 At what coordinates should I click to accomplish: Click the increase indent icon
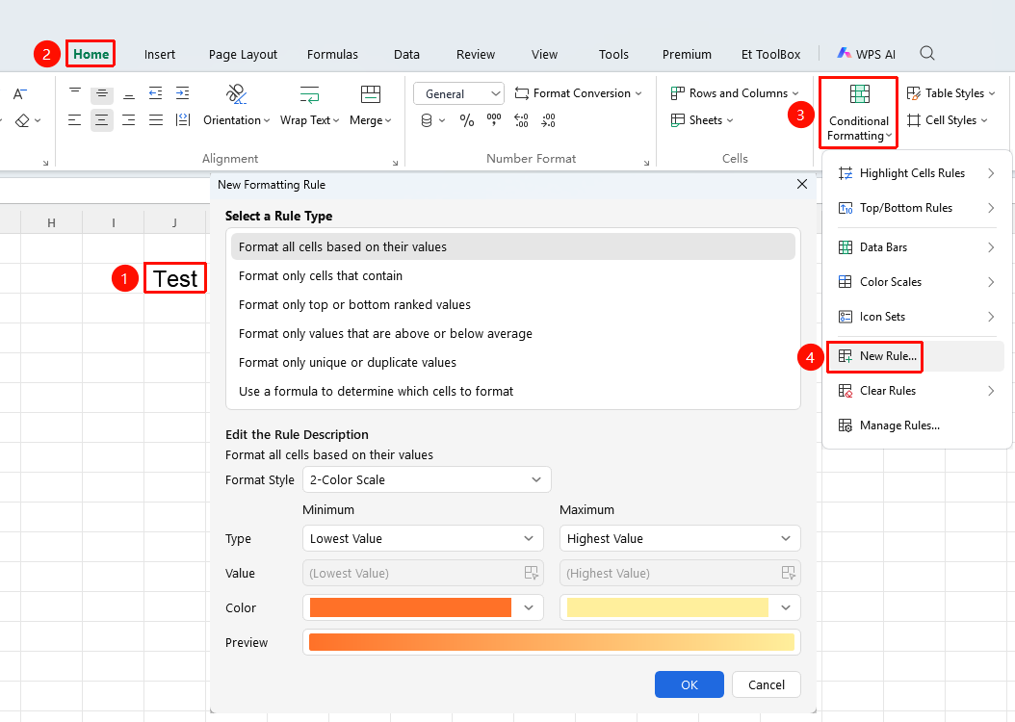[x=183, y=93]
